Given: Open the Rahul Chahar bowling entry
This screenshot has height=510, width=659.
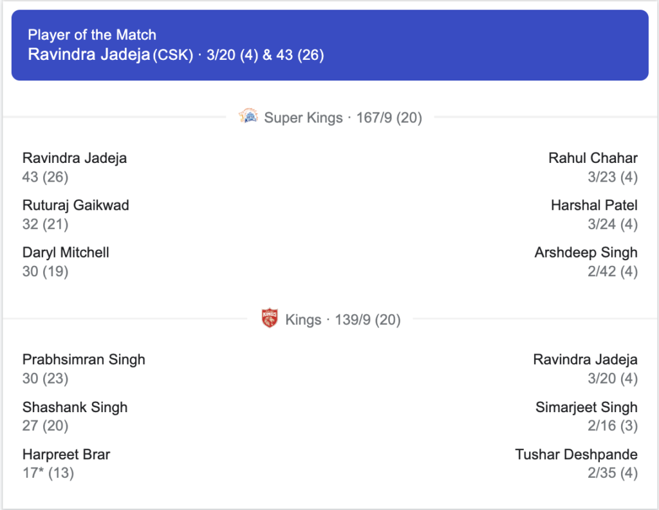Looking at the screenshot, I should 593,167.
